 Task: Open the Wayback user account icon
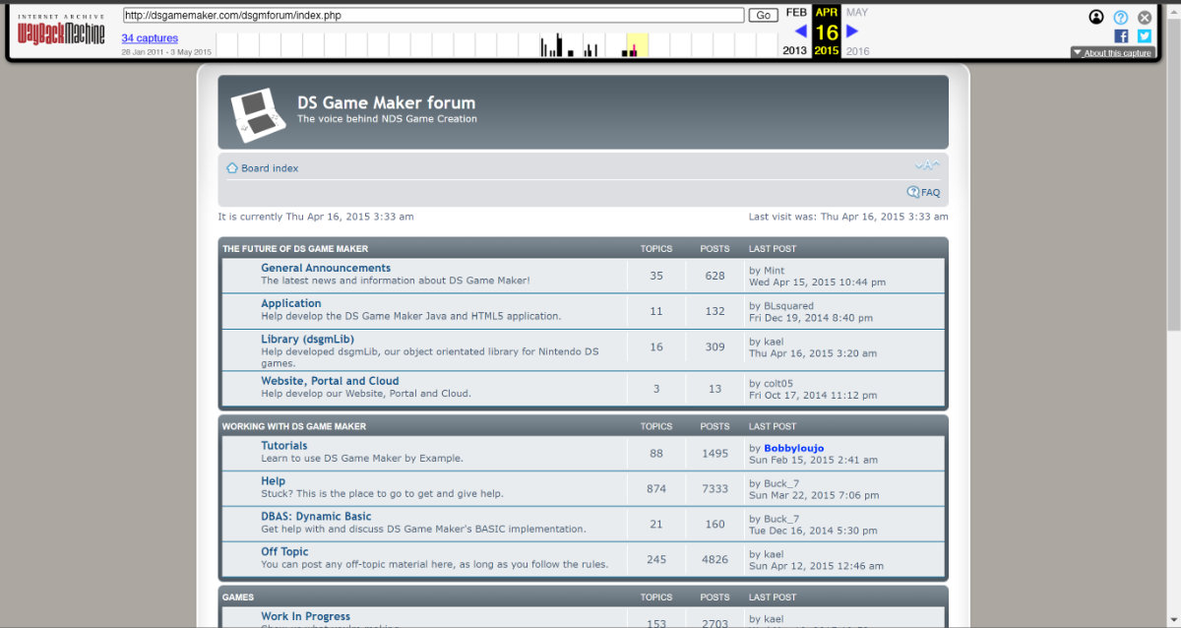coord(1096,17)
